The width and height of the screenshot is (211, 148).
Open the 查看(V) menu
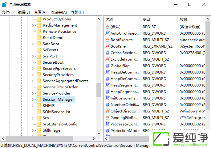[40, 12]
